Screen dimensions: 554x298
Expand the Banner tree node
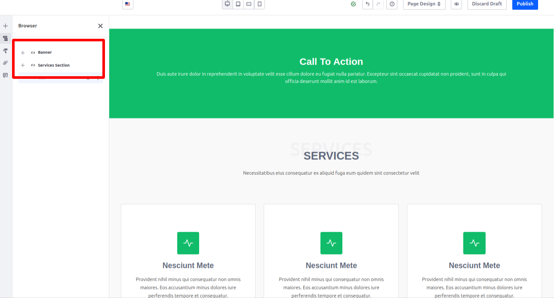(x=23, y=53)
